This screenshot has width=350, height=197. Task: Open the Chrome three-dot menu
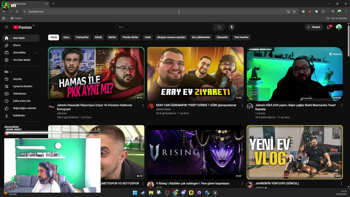pyautogui.click(x=346, y=11)
